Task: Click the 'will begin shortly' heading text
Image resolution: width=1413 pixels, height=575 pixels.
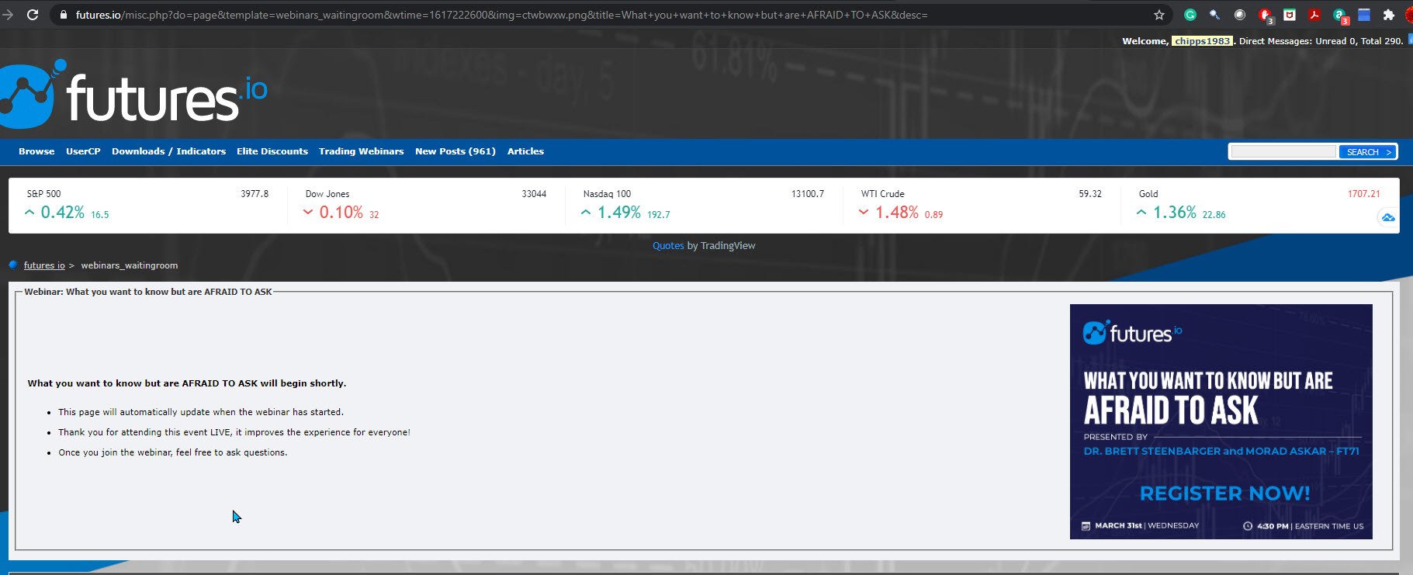Action: click(187, 383)
